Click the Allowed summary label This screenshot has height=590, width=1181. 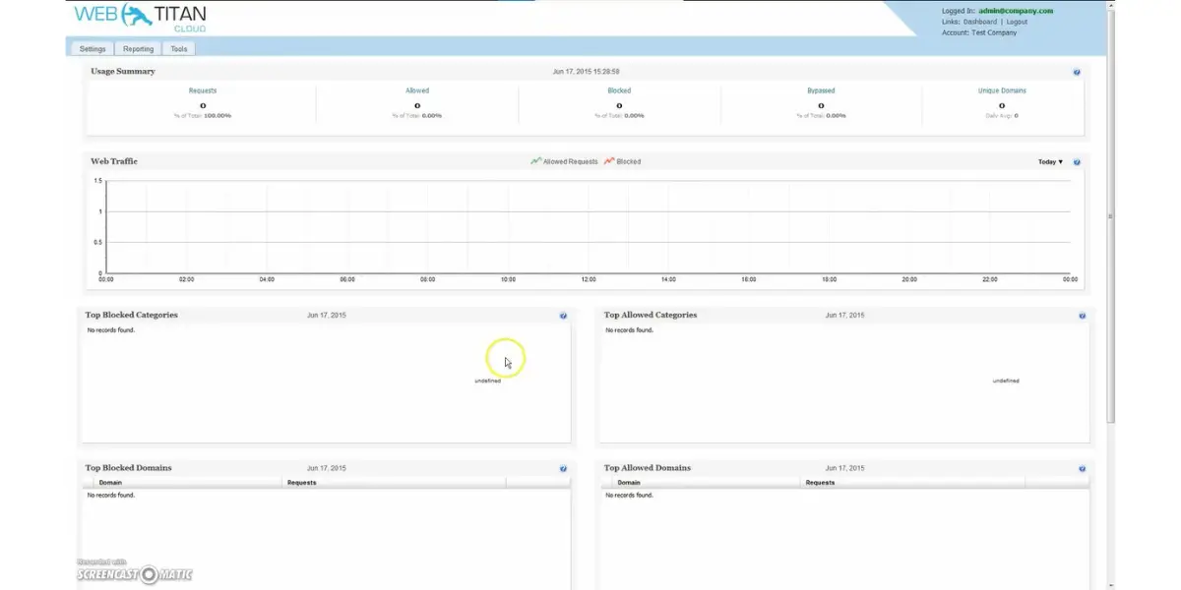tap(417, 90)
